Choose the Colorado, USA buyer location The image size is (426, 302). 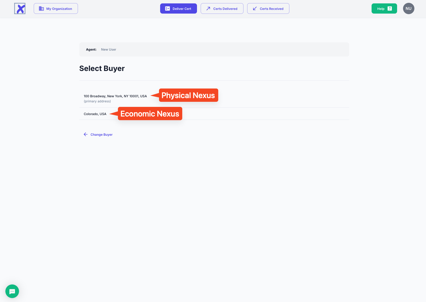[x=95, y=114]
